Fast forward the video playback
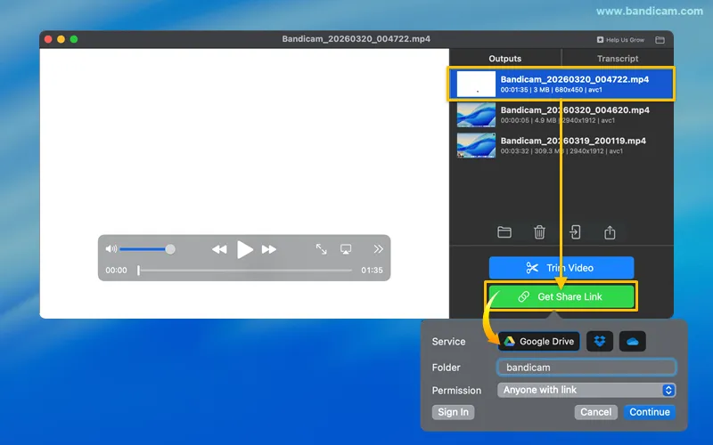The height and width of the screenshot is (445, 713). click(269, 249)
